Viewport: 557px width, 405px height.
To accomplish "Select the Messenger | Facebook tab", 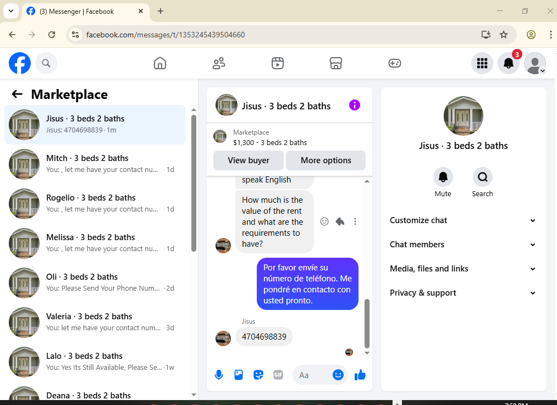I will point(86,12).
